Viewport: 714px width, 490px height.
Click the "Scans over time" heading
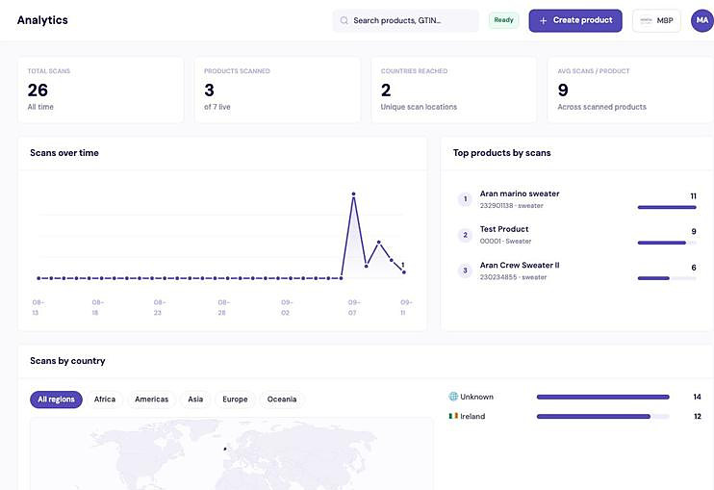tap(64, 153)
